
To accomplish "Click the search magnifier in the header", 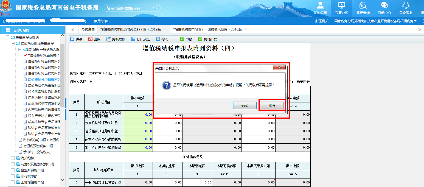I will coord(156,8).
